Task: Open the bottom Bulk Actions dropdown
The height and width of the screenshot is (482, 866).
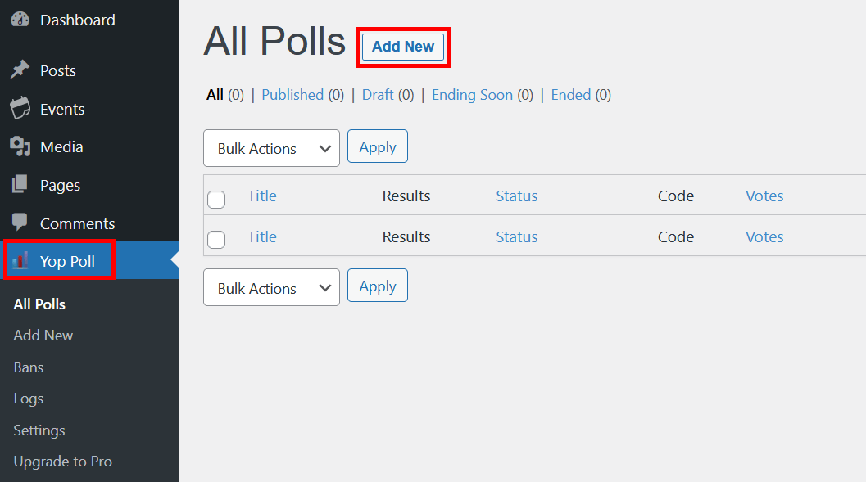Action: click(x=271, y=288)
